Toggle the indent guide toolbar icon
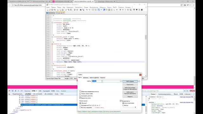203x114 pixels. tap(104, 10)
